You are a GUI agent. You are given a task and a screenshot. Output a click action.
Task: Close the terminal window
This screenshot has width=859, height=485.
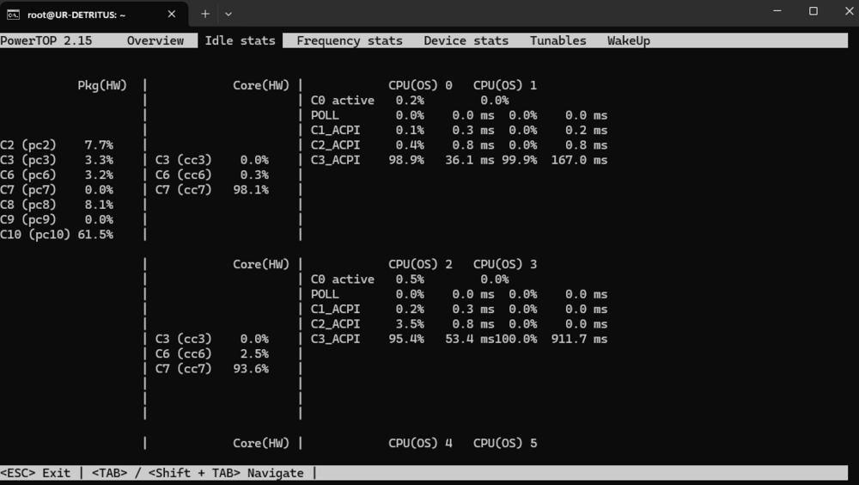[850, 11]
